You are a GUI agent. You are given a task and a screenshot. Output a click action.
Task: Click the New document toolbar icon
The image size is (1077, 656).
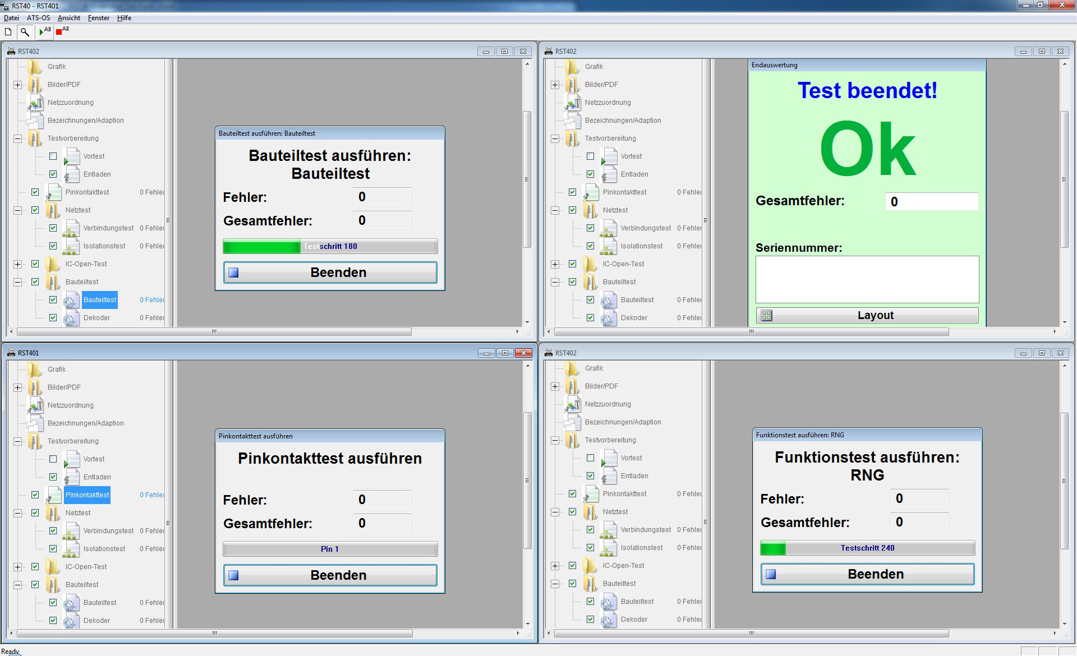[x=8, y=32]
